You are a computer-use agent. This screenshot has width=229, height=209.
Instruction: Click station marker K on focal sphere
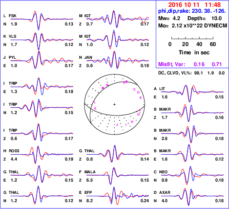click(95, 109)
